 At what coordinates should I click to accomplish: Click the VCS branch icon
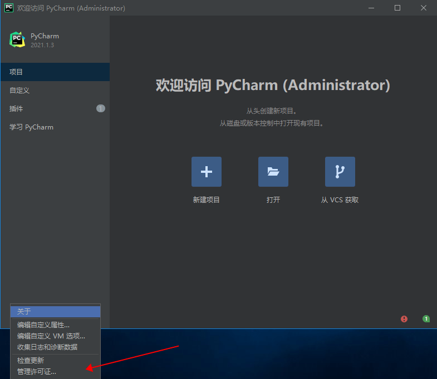pos(340,172)
